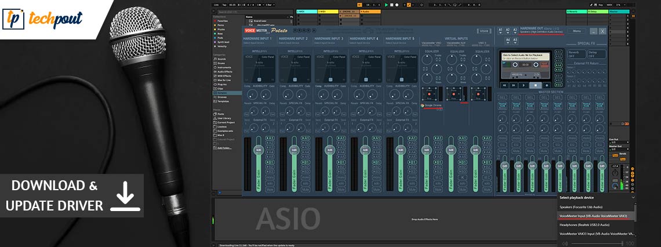Adjust Hardware Input 1 Fader Gain

pos(258,151)
